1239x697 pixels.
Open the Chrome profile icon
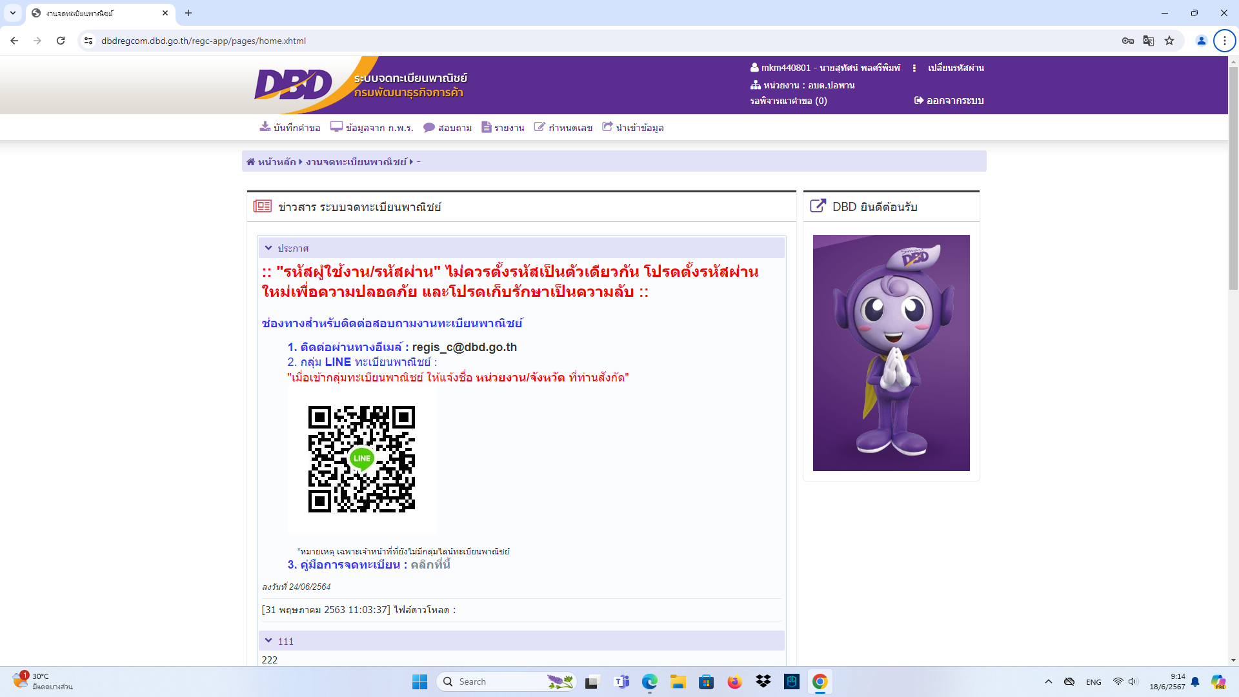point(1202,41)
